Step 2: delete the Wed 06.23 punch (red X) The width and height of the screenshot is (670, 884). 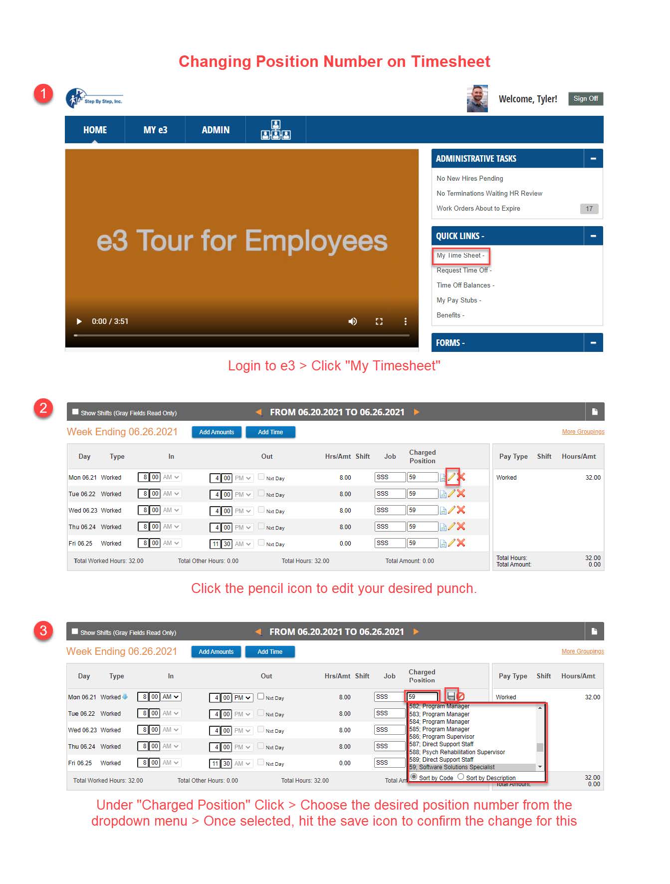pos(461,510)
